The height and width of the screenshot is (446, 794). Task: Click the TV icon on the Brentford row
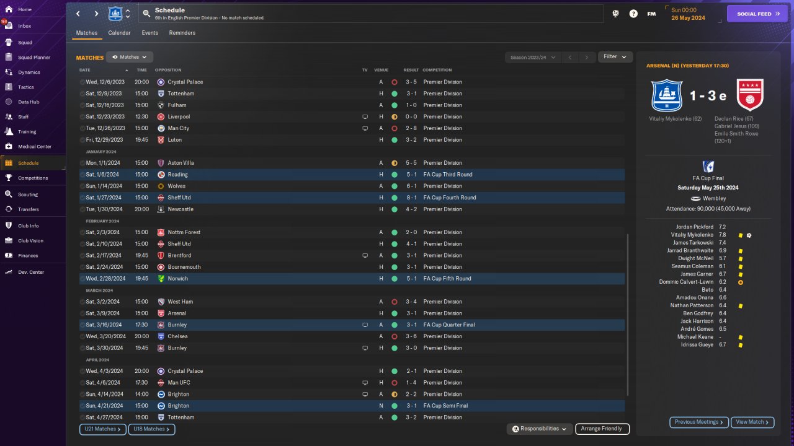pos(365,255)
